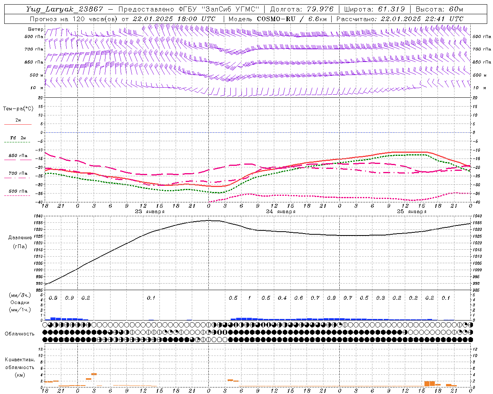The height and width of the screenshot is (394, 493).
Task: Select the elevation text Высота: 60м
Action: pyautogui.click(x=439, y=9)
